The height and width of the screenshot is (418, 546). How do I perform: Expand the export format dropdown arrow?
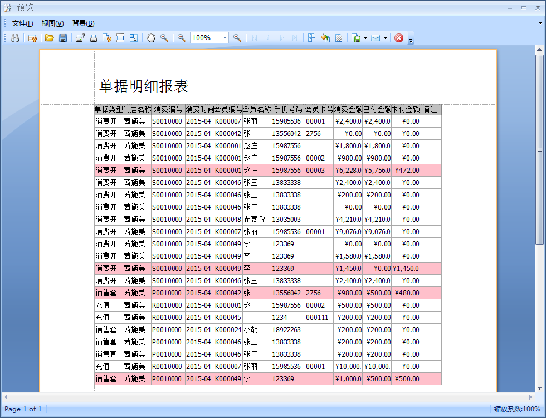tap(365, 38)
